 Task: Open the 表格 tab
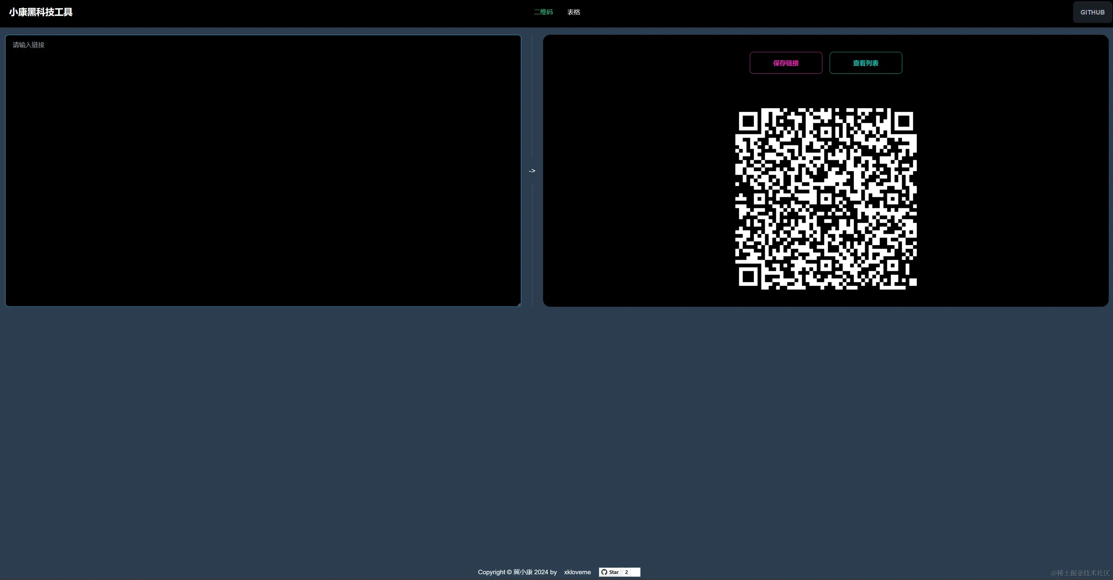573,12
